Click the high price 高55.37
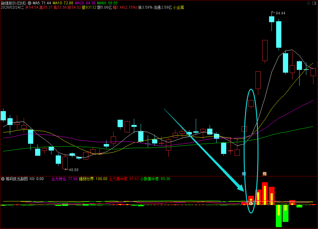 tap(46, 7)
